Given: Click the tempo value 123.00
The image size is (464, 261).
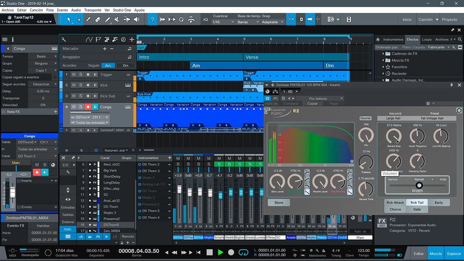Looking at the screenshot, I should click(x=363, y=251).
